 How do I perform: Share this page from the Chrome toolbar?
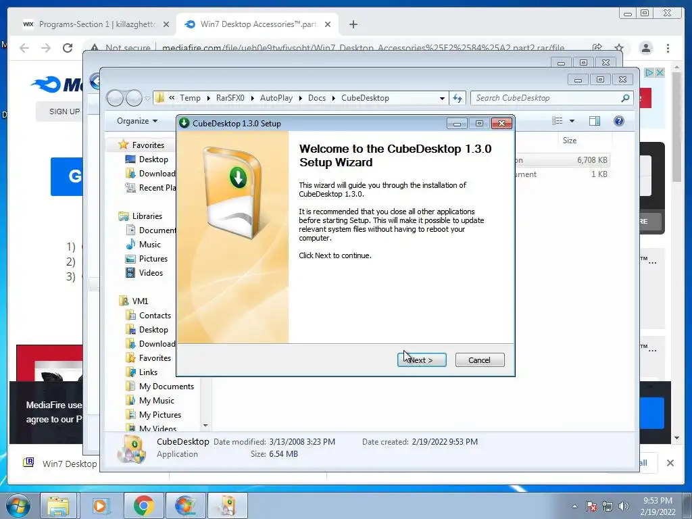(x=597, y=48)
